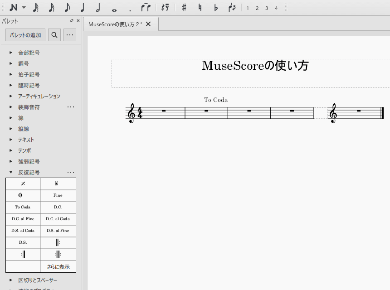The height and width of the screenshot is (290, 390).
Task: Toggle the rest input icon
Action: coord(165,8)
